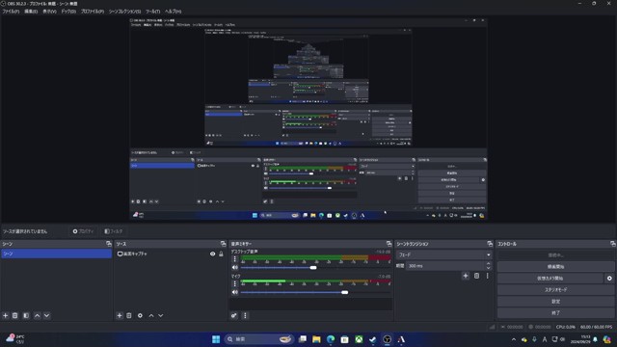Mute the マイク channel speaker icon
Viewport: 617px width, 347px height.
(235, 292)
